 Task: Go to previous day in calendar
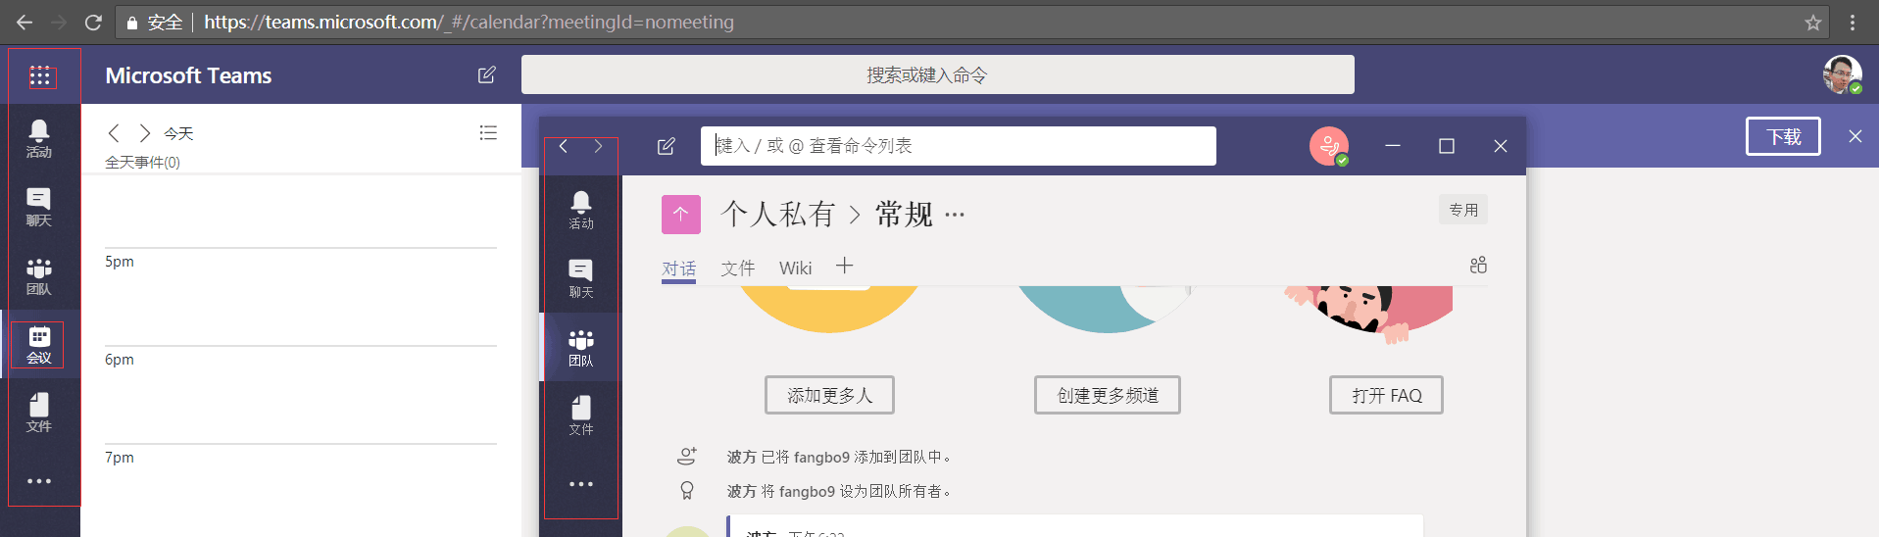coord(114,133)
